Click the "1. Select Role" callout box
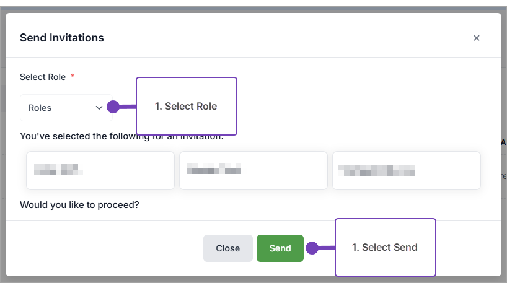The width and height of the screenshot is (507, 283). (186, 106)
